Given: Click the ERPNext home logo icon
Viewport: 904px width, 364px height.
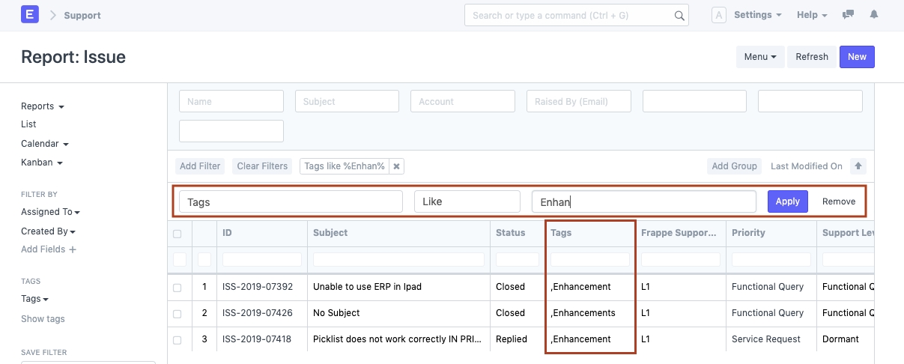Looking at the screenshot, I should (x=30, y=15).
